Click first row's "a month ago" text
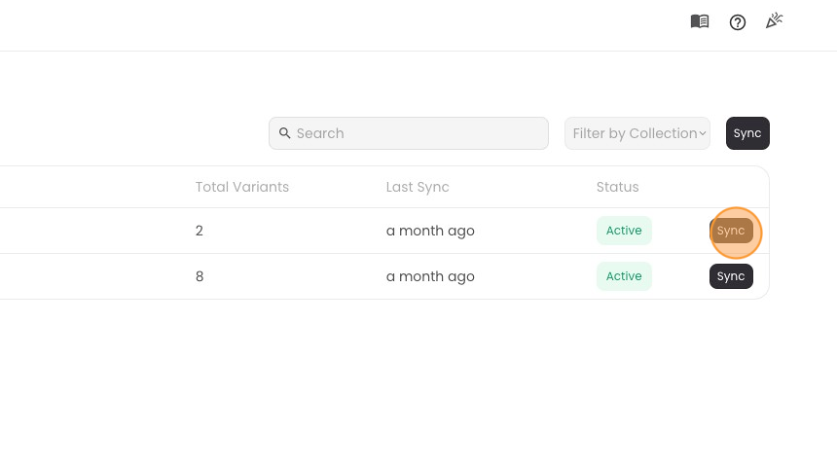The width and height of the screenshot is (837, 468). click(x=430, y=231)
